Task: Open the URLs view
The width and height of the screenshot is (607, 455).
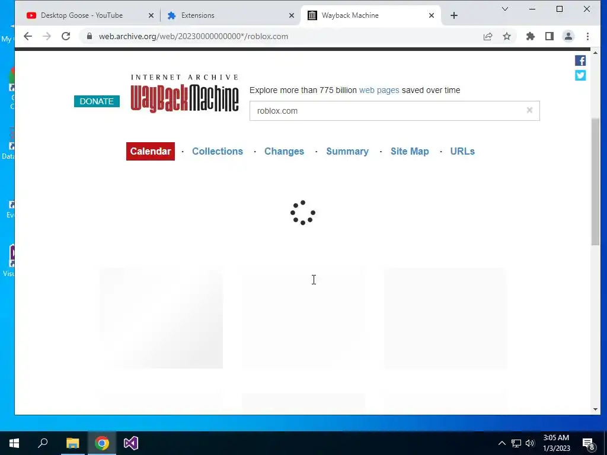Action: coord(462,151)
